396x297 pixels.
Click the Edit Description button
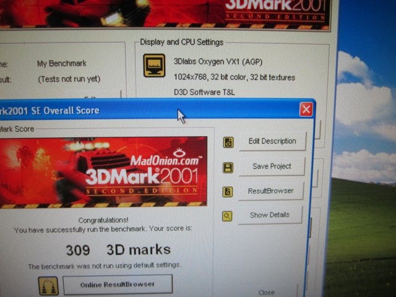click(272, 141)
